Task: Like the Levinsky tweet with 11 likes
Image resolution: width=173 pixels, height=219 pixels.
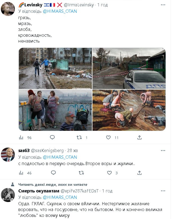Action: (108, 138)
